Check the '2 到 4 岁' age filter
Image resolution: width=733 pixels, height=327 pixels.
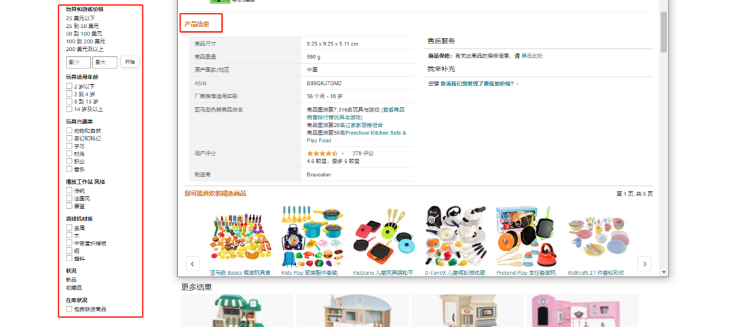(69, 94)
